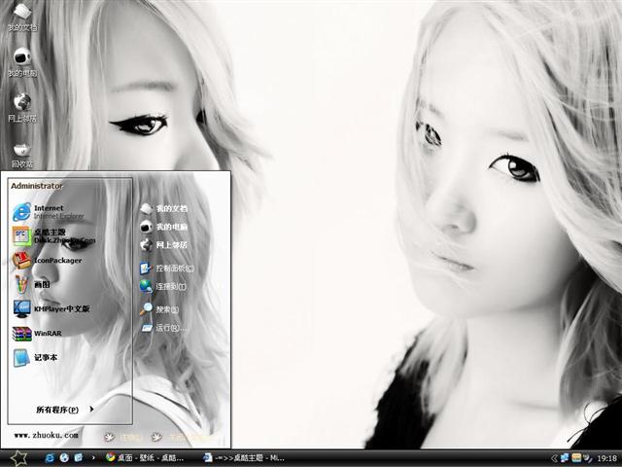This screenshot has width=622, height=467.
Task: Launch IconPackager from start menu
Action: click(47, 260)
